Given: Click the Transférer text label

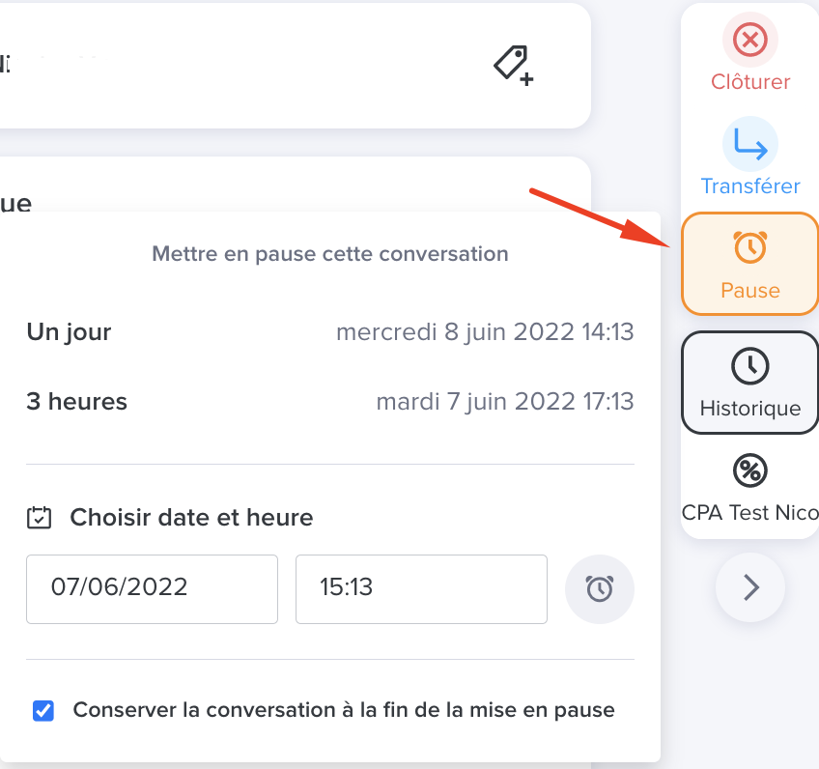Looking at the screenshot, I should (750, 186).
